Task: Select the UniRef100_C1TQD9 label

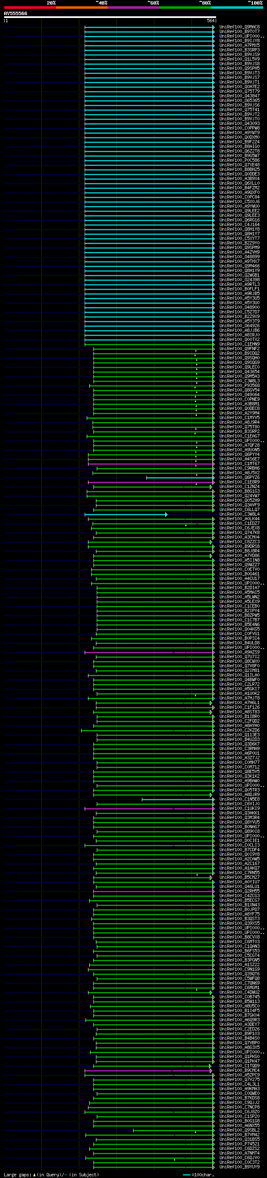Action: pos(239,1066)
